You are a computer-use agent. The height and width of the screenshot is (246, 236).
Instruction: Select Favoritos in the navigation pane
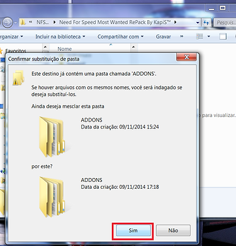point(16,51)
